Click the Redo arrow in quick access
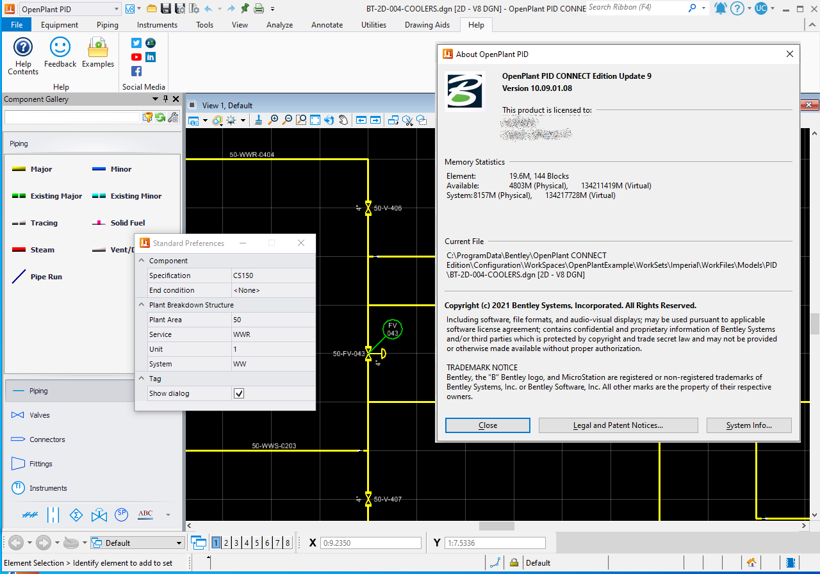The image size is (820, 574). 231,8
